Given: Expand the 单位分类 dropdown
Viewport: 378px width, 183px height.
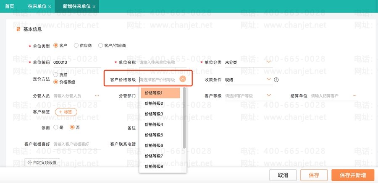Looking at the screenshot, I should pyautogui.click(x=269, y=62).
